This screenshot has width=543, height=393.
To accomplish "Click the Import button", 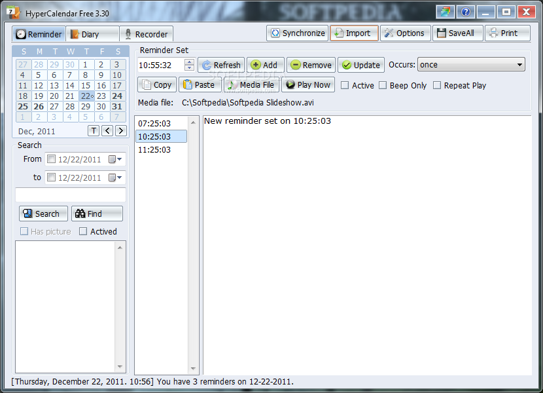I will [354, 33].
